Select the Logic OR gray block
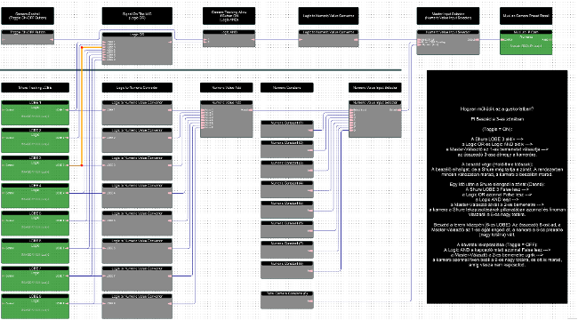The height and width of the screenshot is (320, 578). (137, 49)
